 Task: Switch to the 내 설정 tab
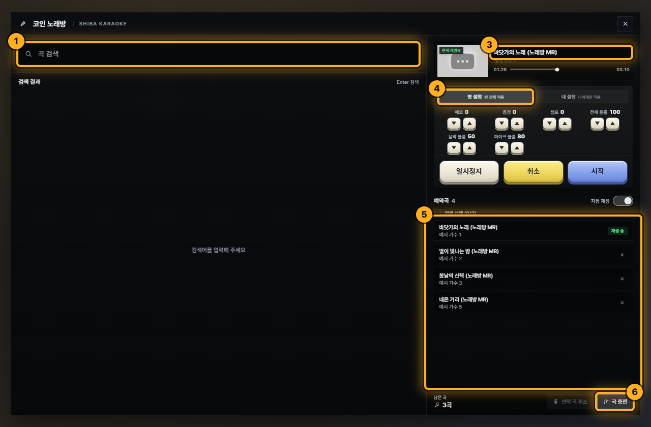tap(580, 97)
